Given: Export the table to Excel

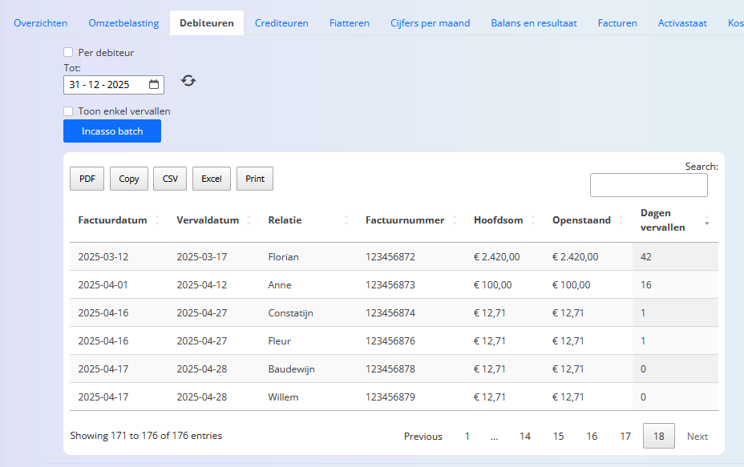Looking at the screenshot, I should pyautogui.click(x=211, y=179).
